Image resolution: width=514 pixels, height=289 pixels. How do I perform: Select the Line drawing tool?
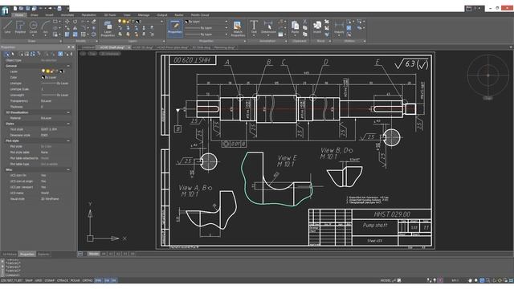[7, 26]
